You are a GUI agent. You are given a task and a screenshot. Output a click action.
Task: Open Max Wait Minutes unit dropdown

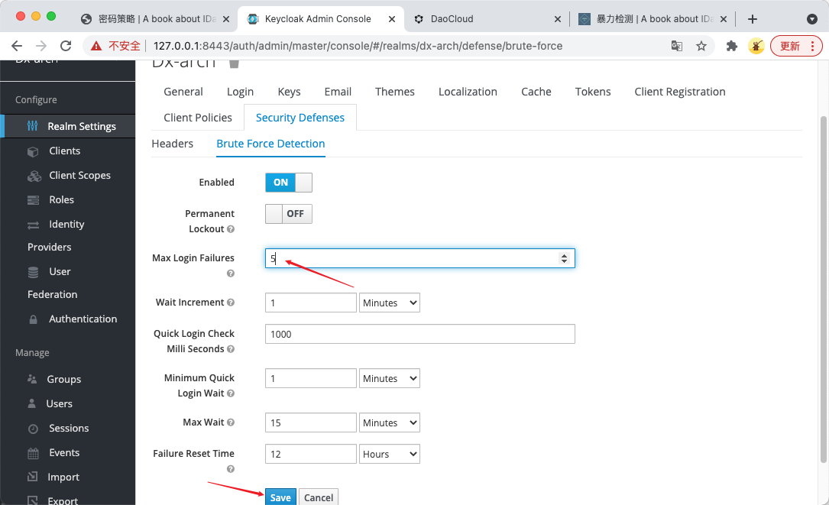click(x=390, y=423)
